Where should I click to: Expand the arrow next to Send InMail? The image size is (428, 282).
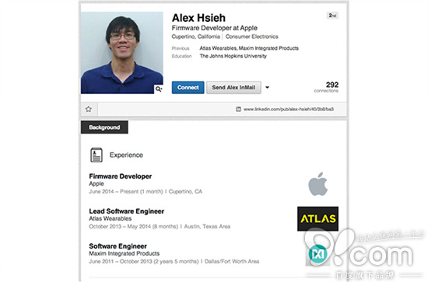(267, 88)
